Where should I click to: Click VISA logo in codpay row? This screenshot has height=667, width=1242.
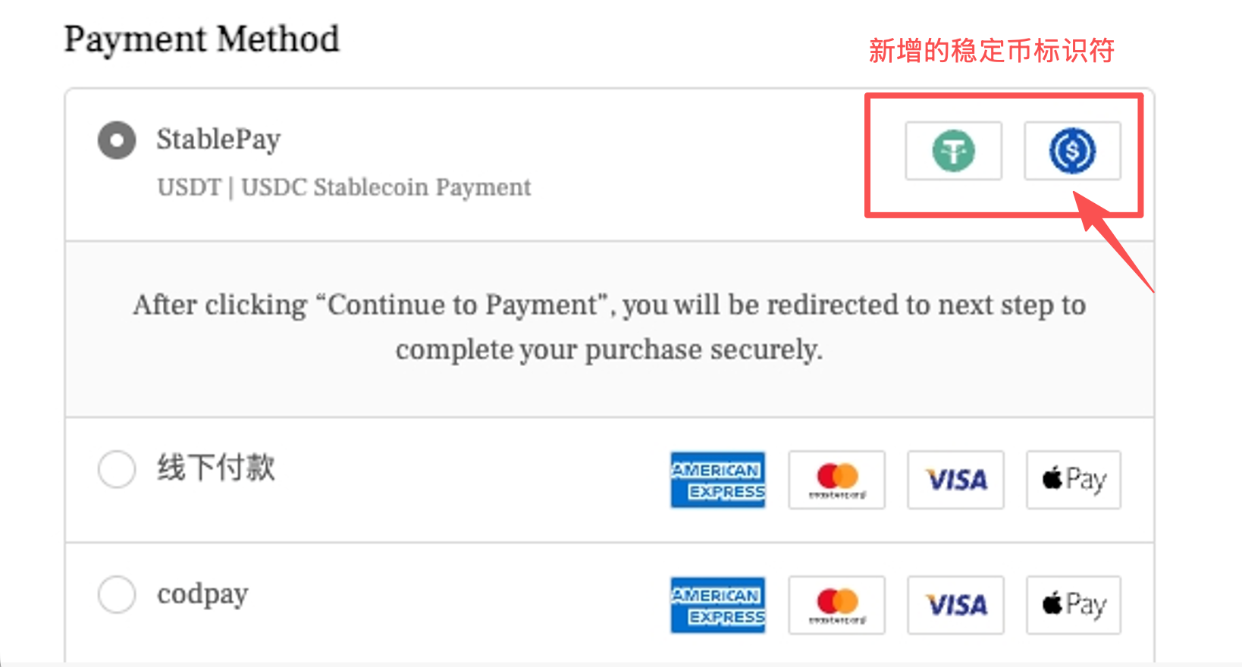point(956,605)
